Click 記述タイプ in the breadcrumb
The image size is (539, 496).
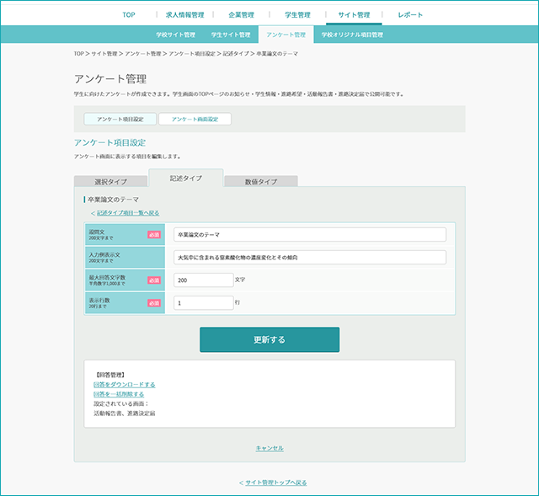(x=236, y=54)
